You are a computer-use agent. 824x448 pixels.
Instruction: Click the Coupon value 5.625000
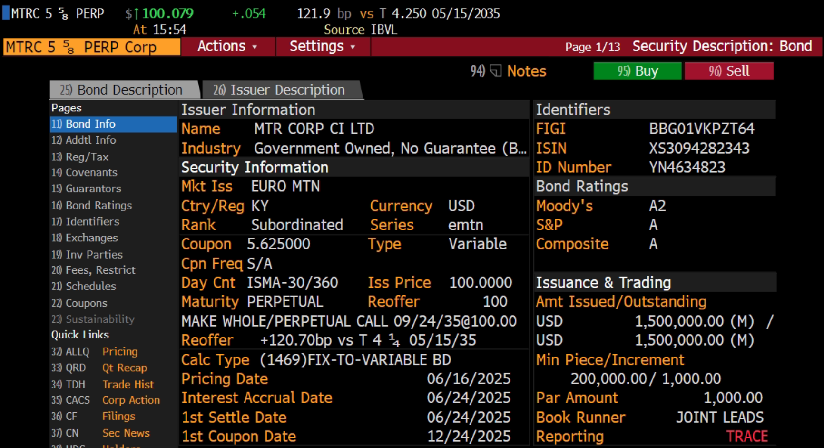point(278,244)
